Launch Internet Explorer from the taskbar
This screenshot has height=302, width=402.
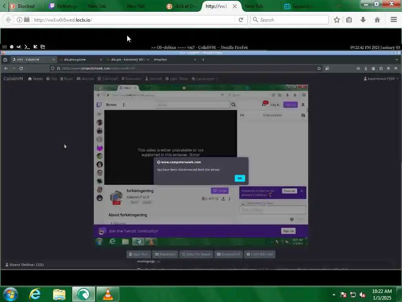tap(35, 294)
